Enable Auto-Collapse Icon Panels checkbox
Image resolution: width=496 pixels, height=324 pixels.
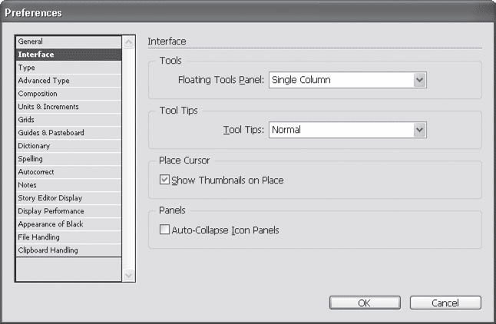(x=164, y=230)
